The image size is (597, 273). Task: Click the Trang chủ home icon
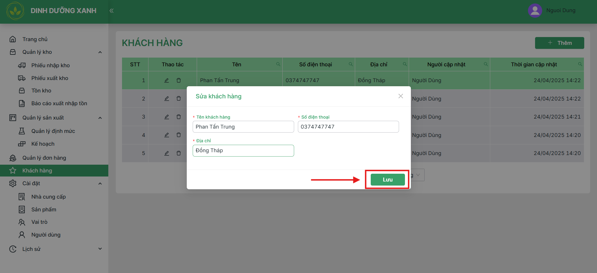[13, 39]
